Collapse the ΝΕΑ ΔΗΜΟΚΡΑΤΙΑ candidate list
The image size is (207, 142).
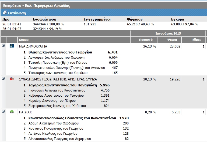click(3, 46)
